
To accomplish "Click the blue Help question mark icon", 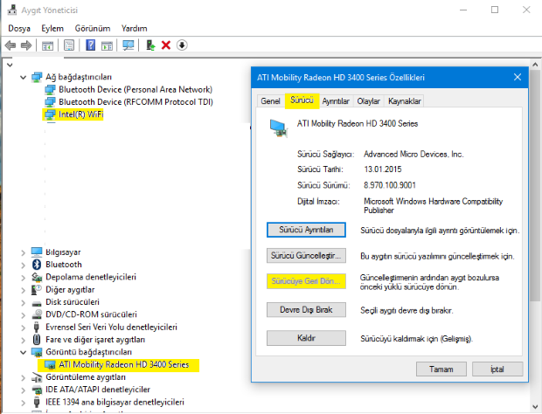I will coord(91,45).
